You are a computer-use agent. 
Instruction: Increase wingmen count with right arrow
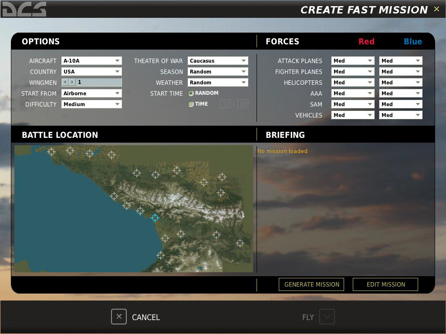[x=72, y=82]
